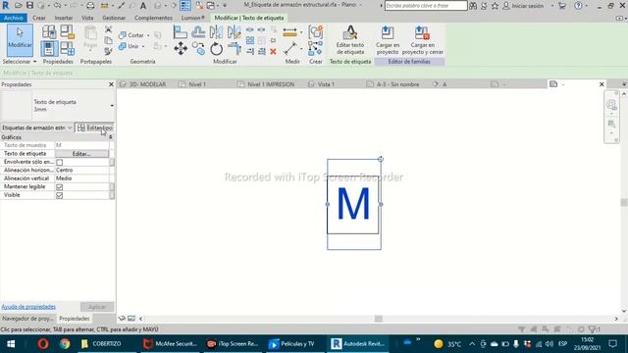Screen dimensions: 628x353
Task: Open the Crear ribbon tab
Action: [39, 18]
